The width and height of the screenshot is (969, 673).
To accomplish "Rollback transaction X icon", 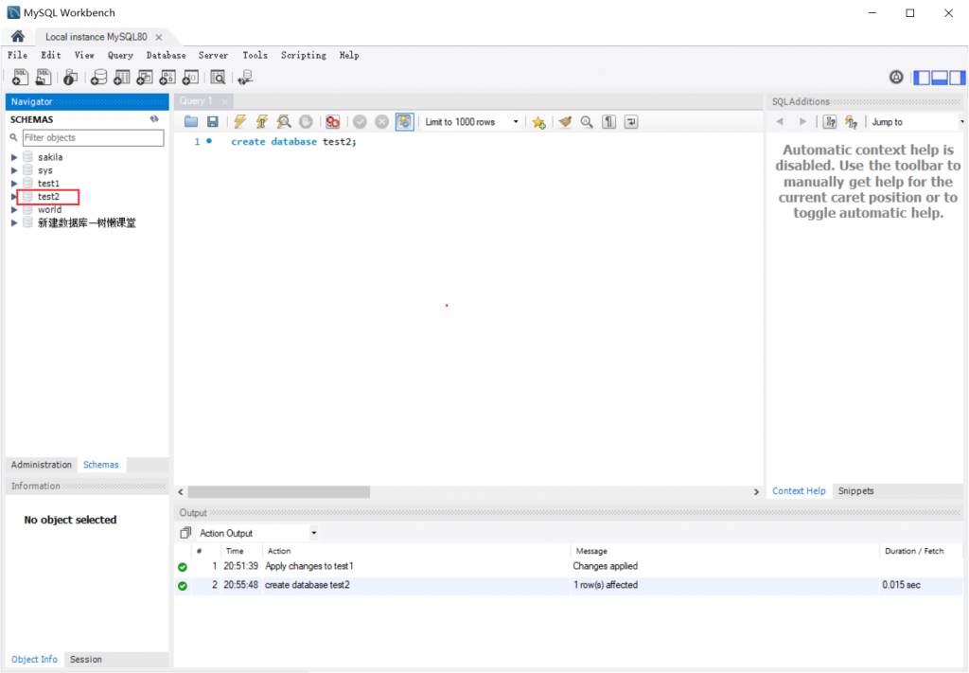I will pos(382,122).
